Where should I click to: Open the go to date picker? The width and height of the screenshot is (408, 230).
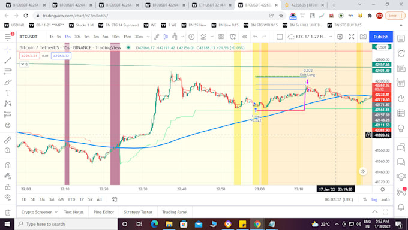115,199
